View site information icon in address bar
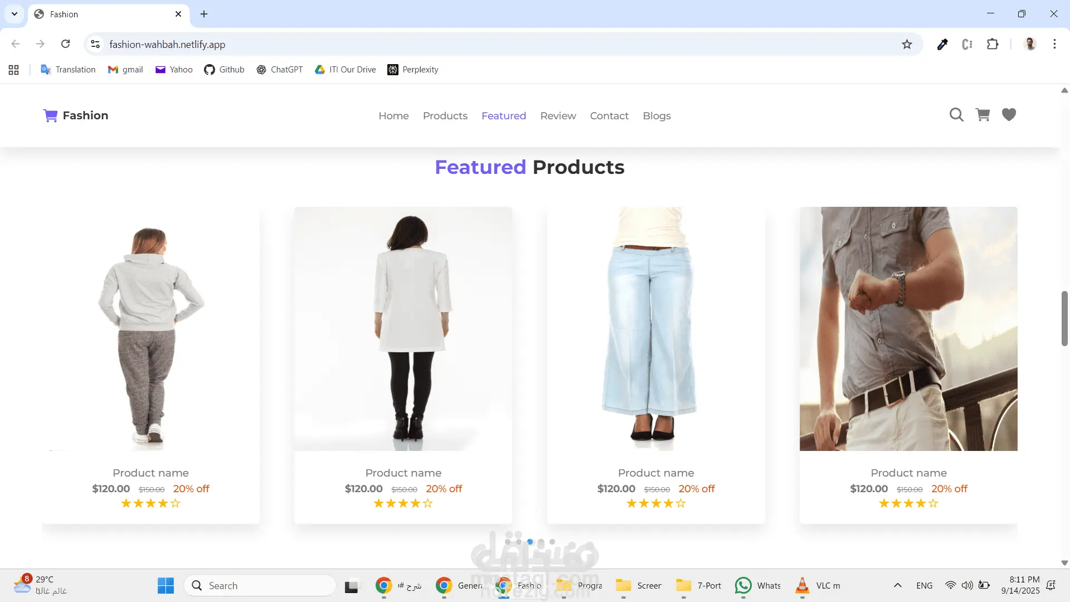1070x602 pixels. click(95, 45)
